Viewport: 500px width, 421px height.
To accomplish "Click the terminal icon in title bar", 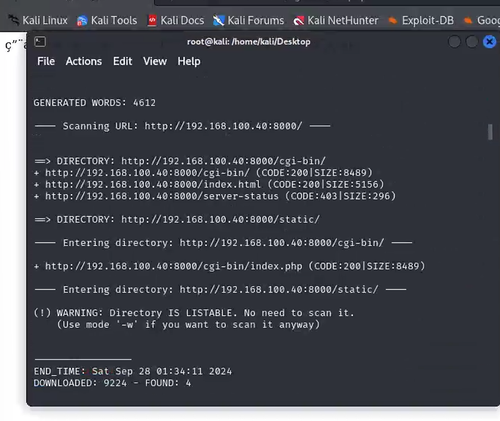I will pyautogui.click(x=40, y=41).
